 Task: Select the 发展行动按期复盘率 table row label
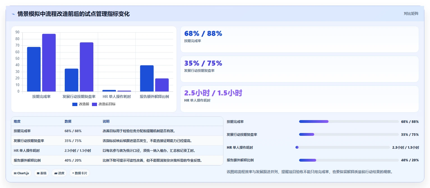(29, 141)
